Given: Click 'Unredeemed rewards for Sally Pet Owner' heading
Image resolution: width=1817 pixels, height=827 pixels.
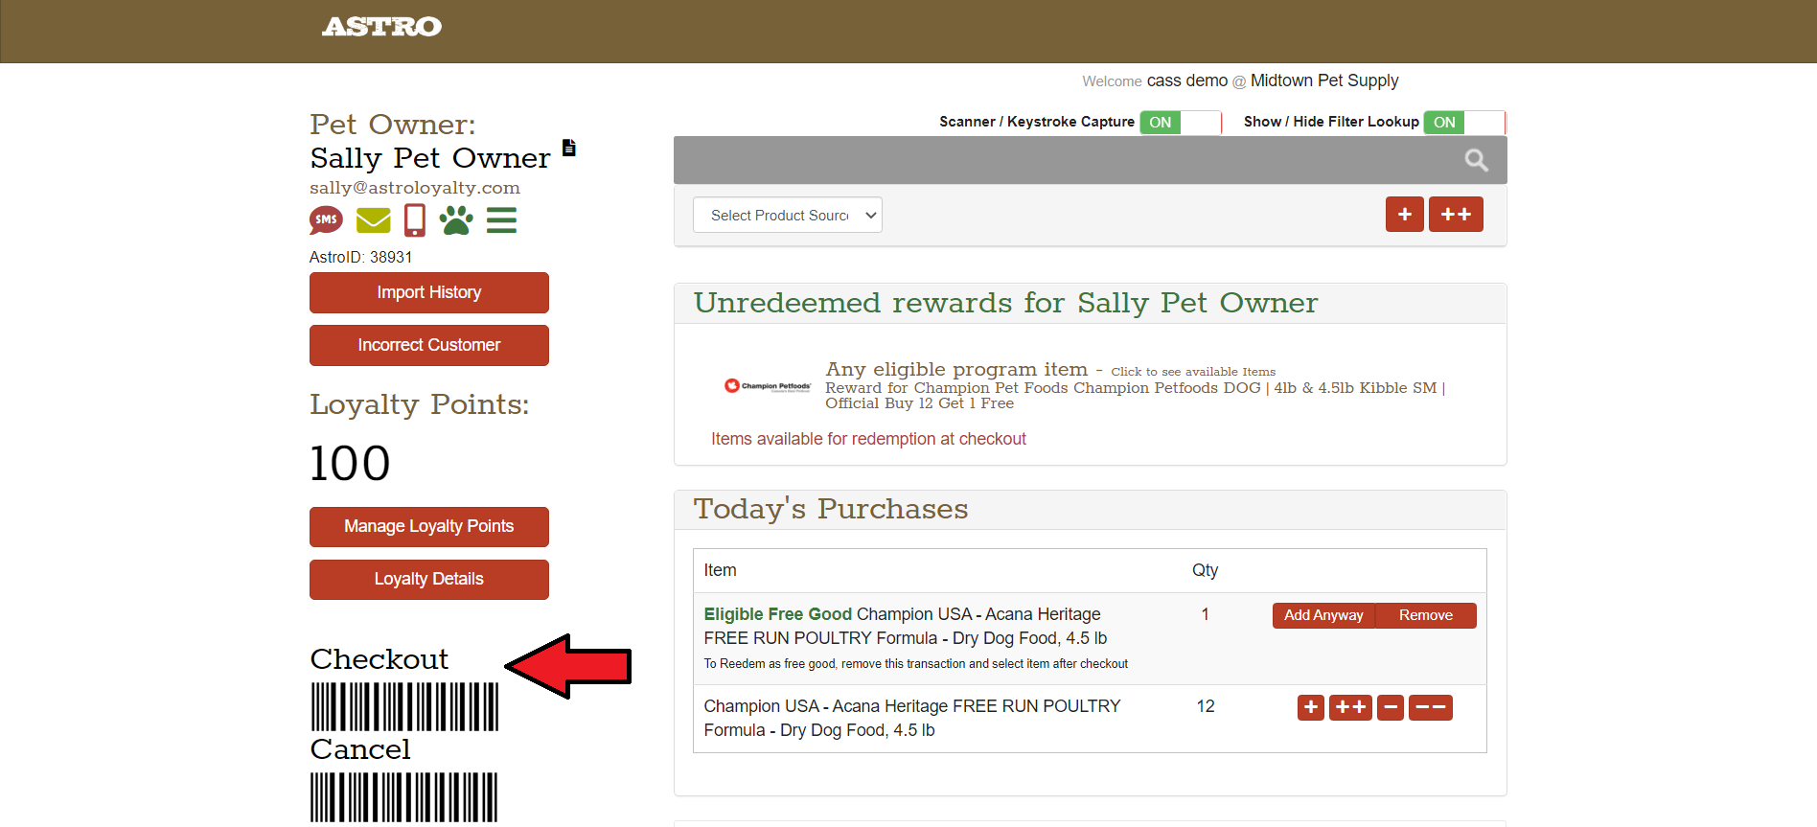Looking at the screenshot, I should (x=1005, y=303).
